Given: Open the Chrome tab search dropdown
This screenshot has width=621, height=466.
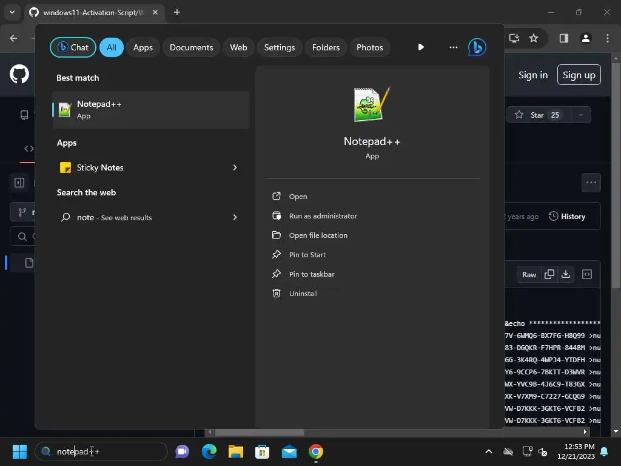Looking at the screenshot, I should coord(12,12).
